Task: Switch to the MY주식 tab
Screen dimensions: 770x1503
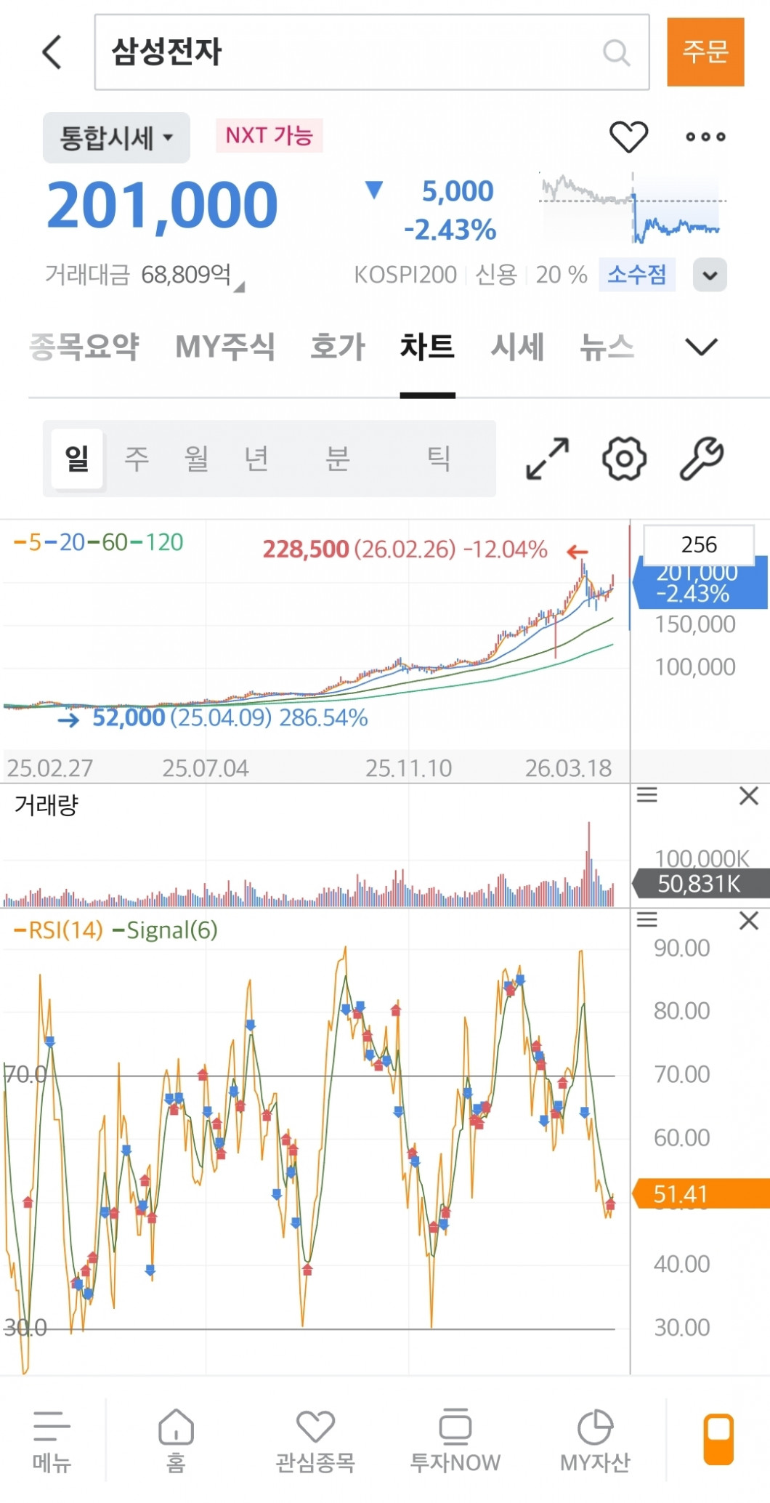Action: click(225, 347)
